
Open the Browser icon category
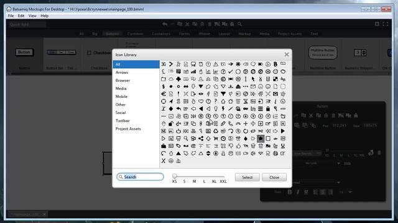(136, 81)
